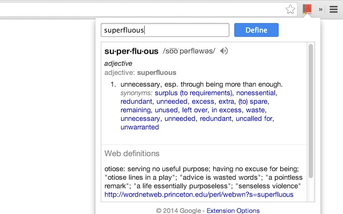The width and height of the screenshot is (343, 214).
Task: Click the "waste" synonym link
Action: point(255,110)
